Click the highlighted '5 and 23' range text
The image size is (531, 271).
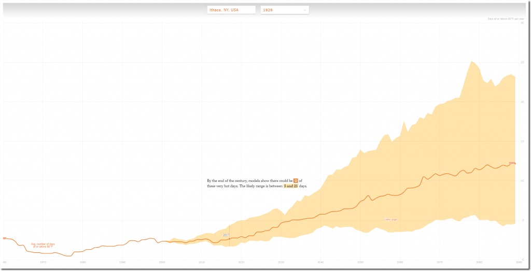click(x=290, y=186)
